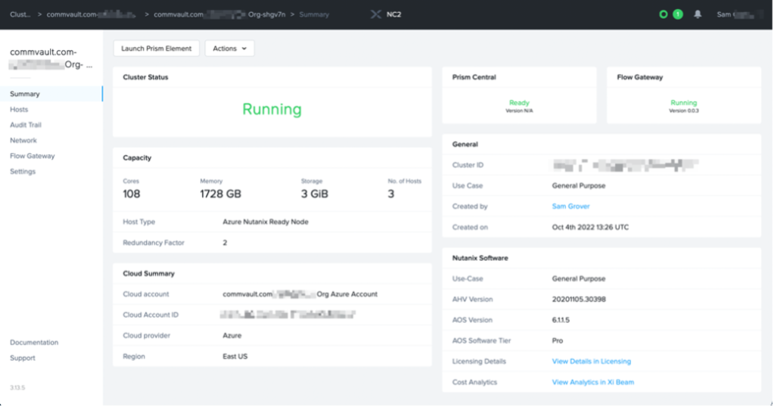Screen dimensions: 774x407
Task: Click the Clust... breadcrumb
Action: click(x=20, y=14)
